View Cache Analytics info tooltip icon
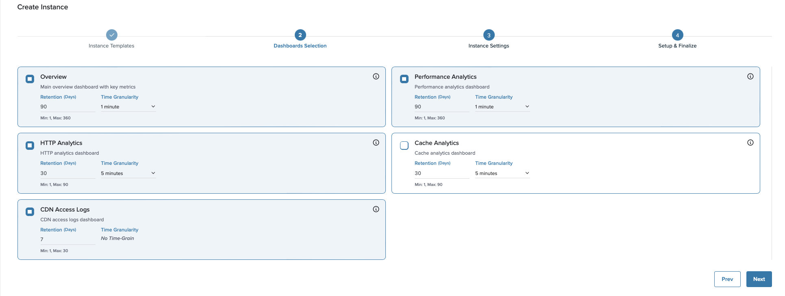 coord(750,143)
